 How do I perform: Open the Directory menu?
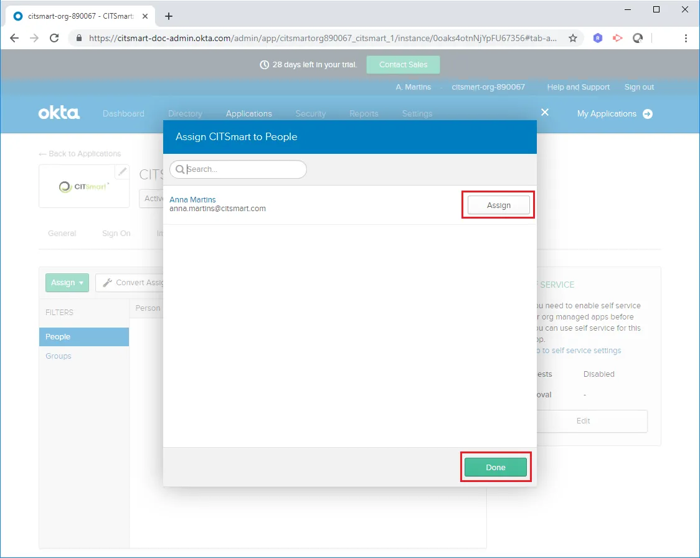(x=185, y=114)
